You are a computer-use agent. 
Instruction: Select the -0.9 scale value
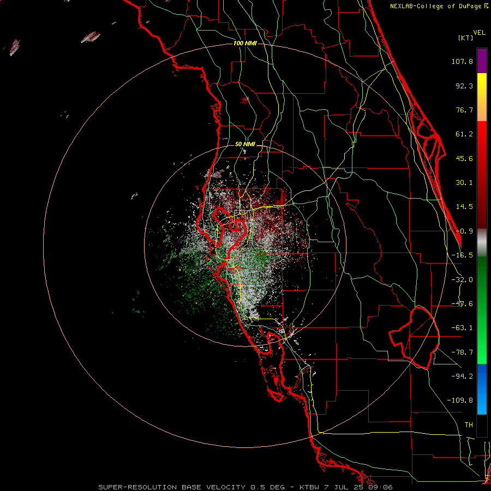(464, 231)
